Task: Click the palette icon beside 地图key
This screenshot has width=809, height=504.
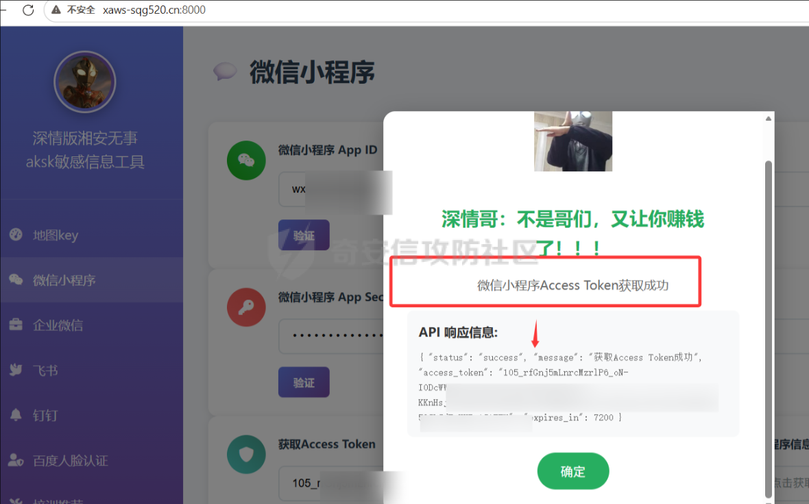Action: click(x=16, y=235)
